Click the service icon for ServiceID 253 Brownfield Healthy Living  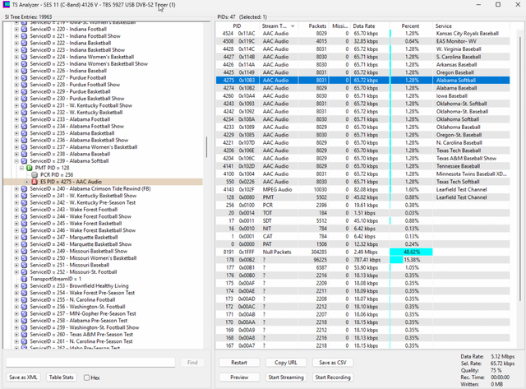pyautogui.click(x=24, y=286)
